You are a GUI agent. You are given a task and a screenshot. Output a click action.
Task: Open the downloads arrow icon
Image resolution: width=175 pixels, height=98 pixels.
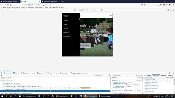158,5
